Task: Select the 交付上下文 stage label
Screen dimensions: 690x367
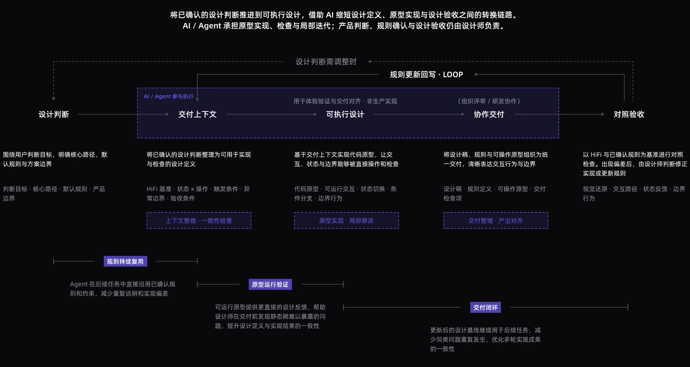Action: tap(197, 114)
